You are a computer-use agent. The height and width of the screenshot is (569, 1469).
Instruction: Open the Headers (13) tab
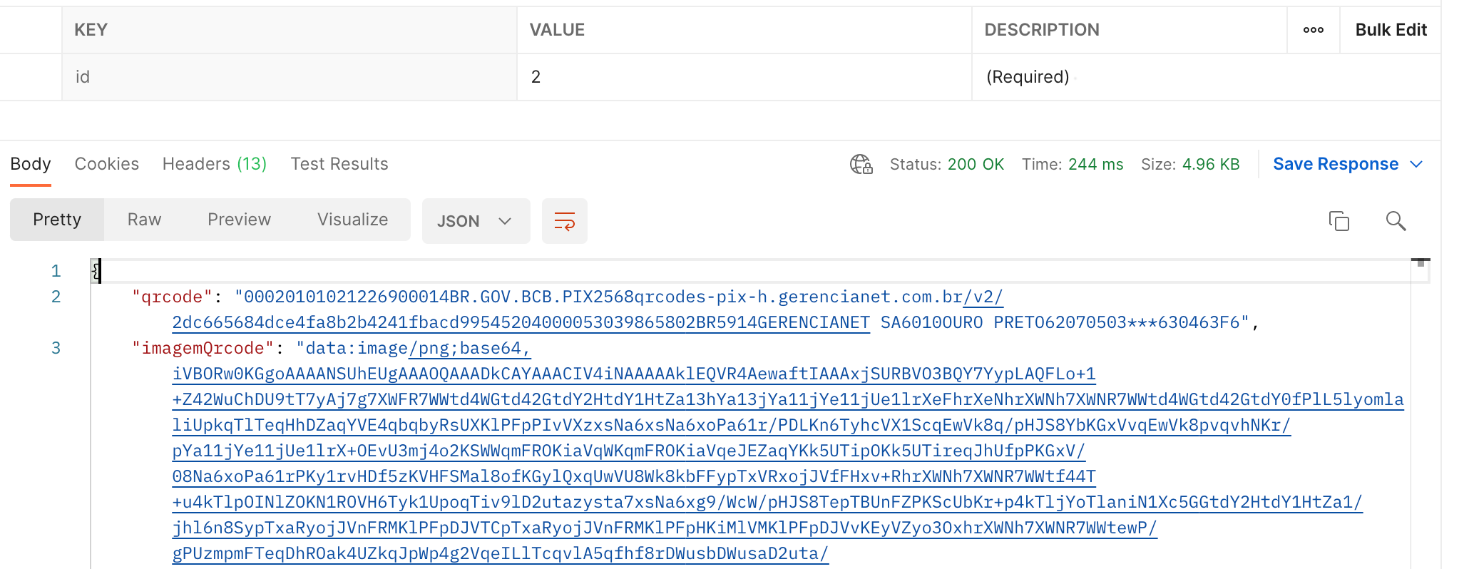click(x=215, y=164)
